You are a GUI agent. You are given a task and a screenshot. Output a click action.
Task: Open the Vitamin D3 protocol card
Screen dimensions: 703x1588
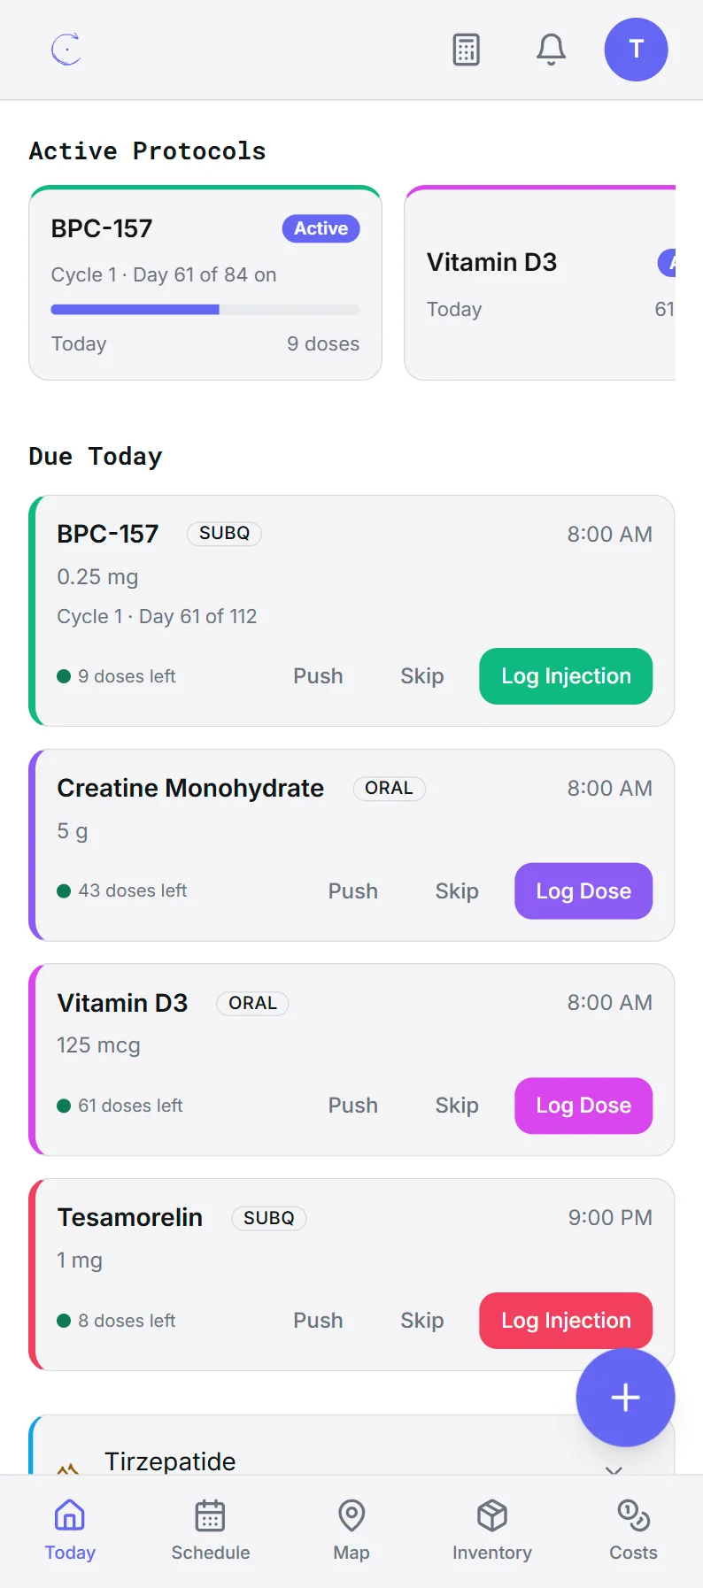(x=540, y=283)
